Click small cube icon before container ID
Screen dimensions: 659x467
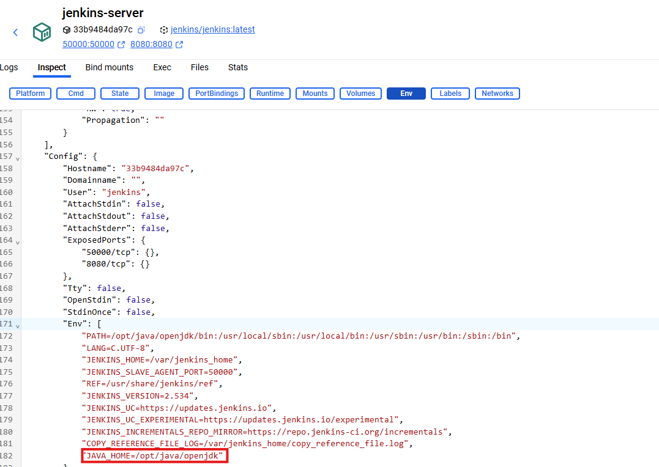click(67, 30)
